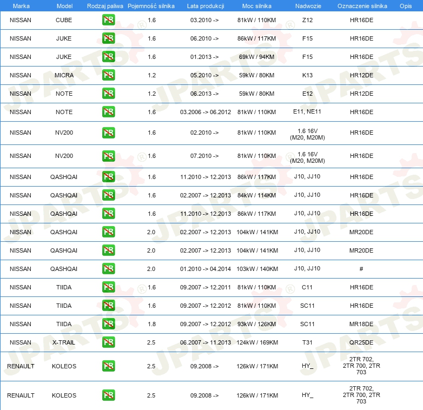Select the '06.2013 ->' production date
Screen dimensions: 423x410
pos(204,94)
